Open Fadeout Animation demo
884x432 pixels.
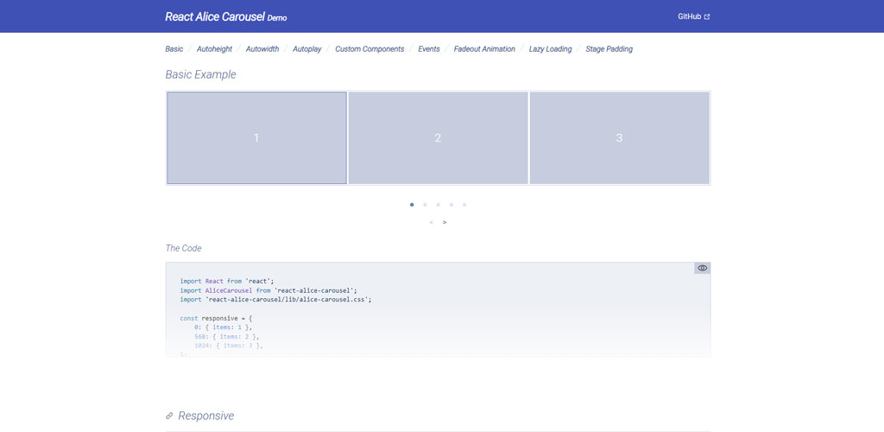pyautogui.click(x=484, y=49)
